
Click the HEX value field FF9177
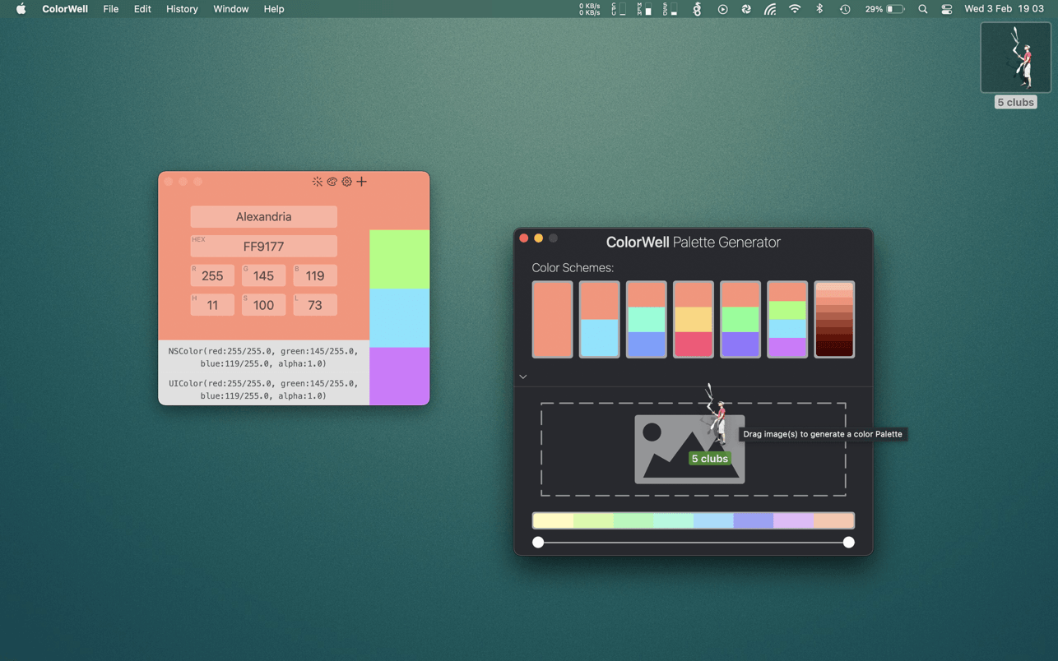[x=263, y=247]
